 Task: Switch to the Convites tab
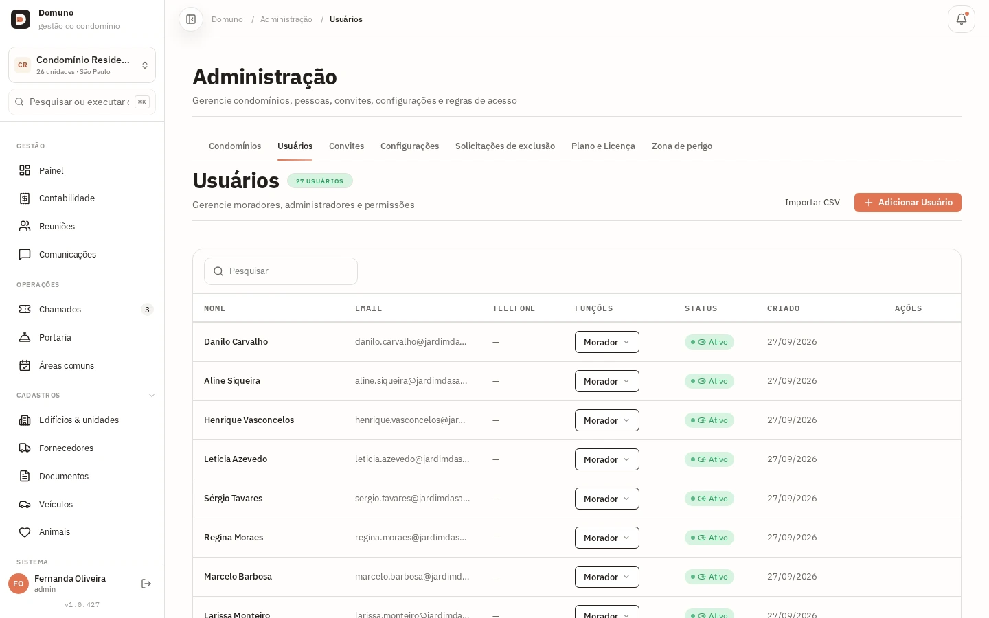[346, 146]
